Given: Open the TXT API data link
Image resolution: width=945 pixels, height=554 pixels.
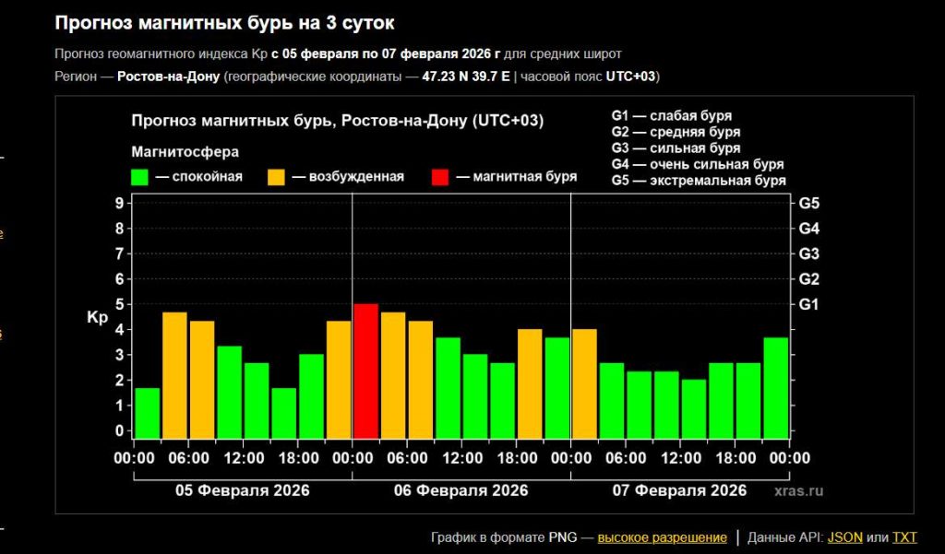Looking at the screenshot, I should 904,537.
